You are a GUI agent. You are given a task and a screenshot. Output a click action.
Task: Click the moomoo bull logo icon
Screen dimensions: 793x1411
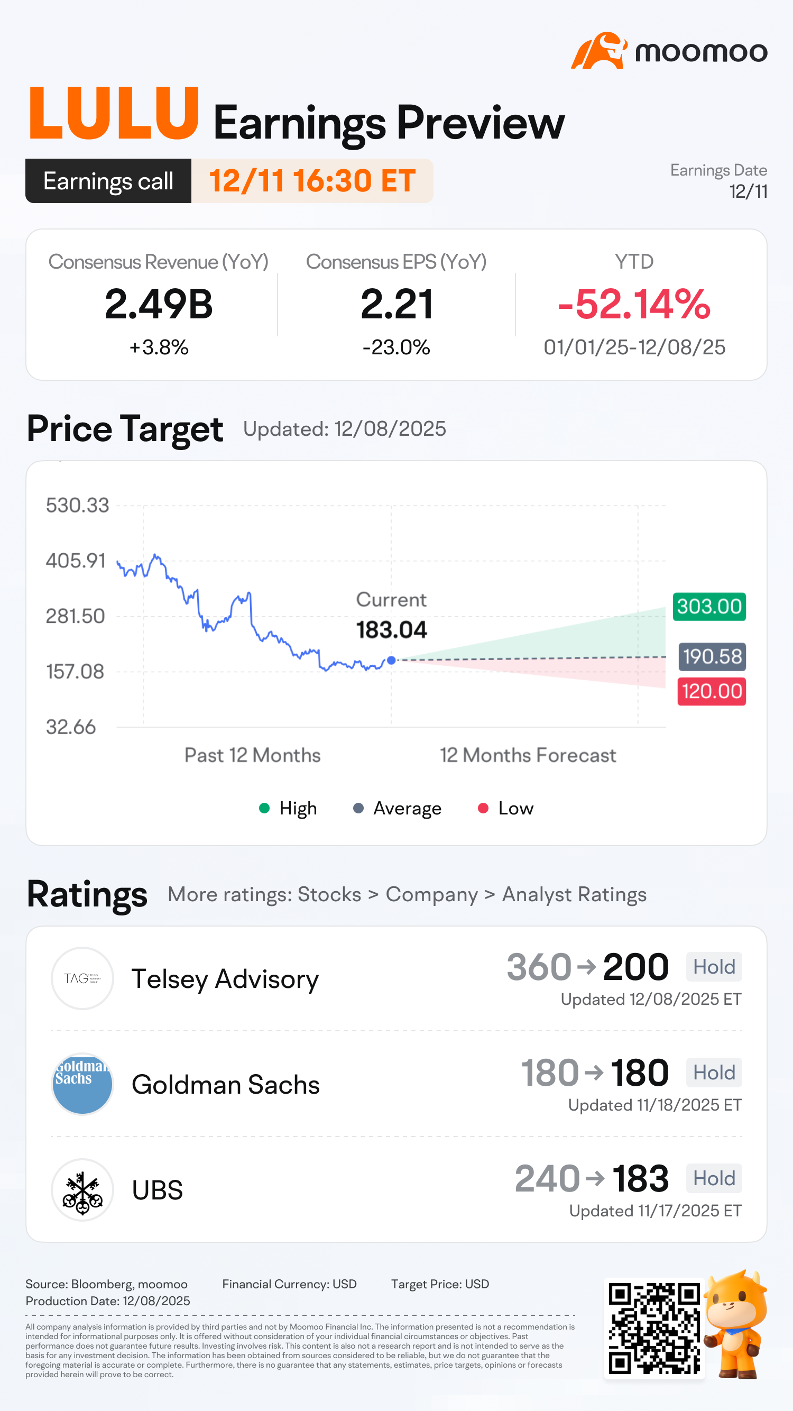pyautogui.click(x=598, y=51)
